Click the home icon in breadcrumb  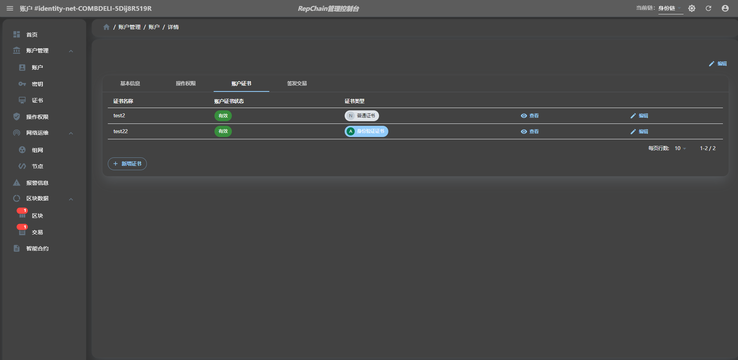pos(107,27)
